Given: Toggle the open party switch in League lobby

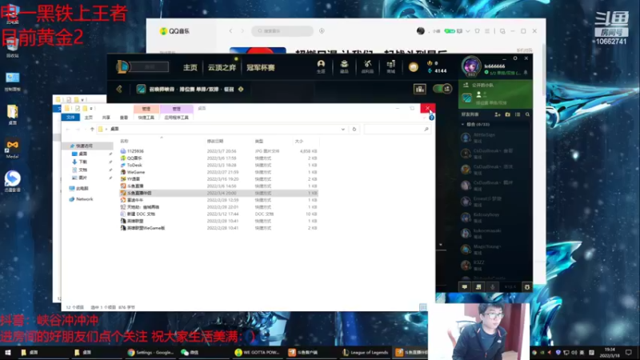Looking at the screenshot, I should pos(442,89).
